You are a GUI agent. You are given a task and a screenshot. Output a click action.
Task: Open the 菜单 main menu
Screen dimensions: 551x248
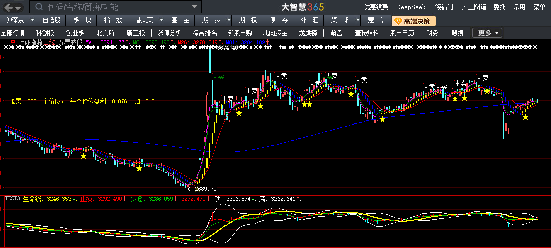coord(539,7)
